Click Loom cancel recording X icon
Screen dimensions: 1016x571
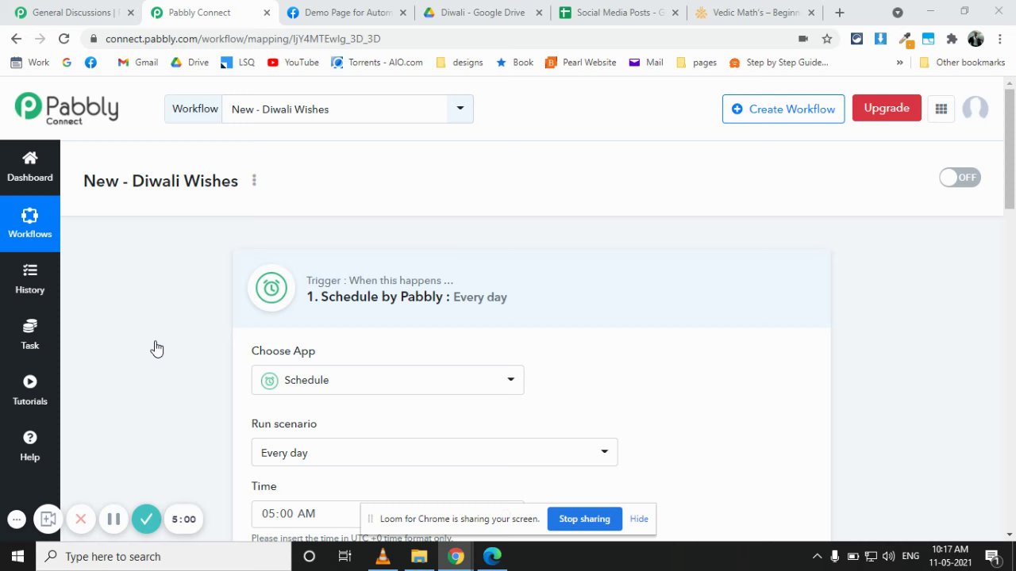[x=80, y=519]
